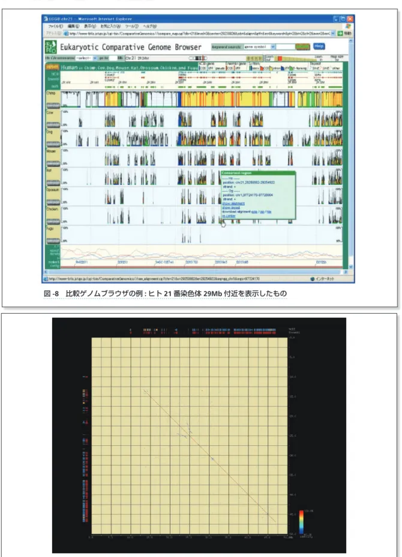Click the Internet Explorer icon in the title bar

tap(45, 19)
